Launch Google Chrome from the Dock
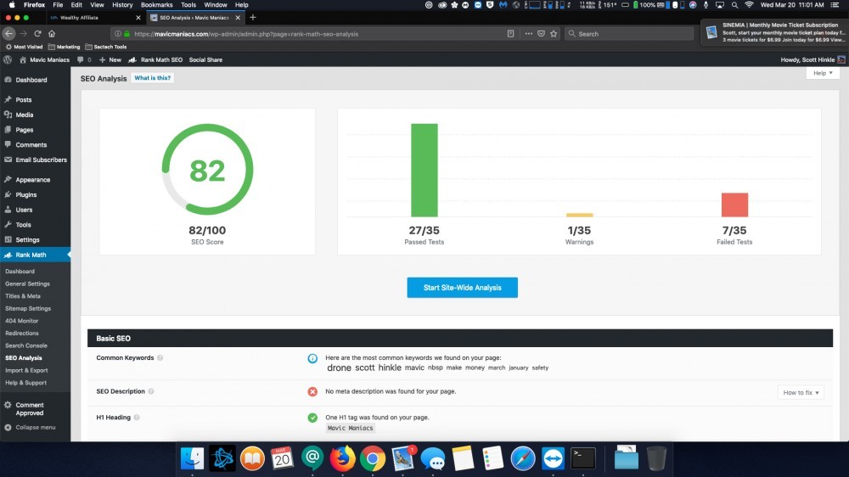 373,459
